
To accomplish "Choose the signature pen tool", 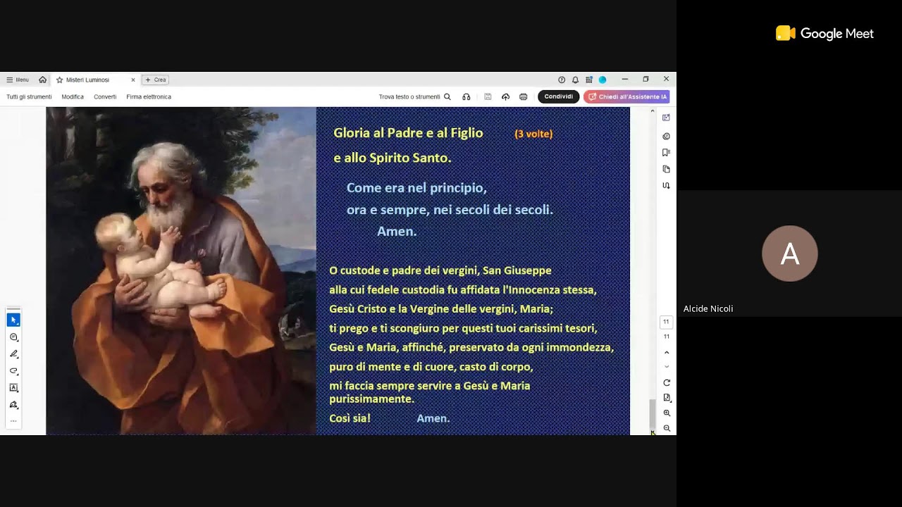I will coord(13,405).
